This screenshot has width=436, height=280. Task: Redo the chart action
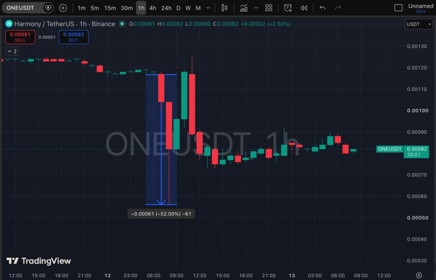338,8
